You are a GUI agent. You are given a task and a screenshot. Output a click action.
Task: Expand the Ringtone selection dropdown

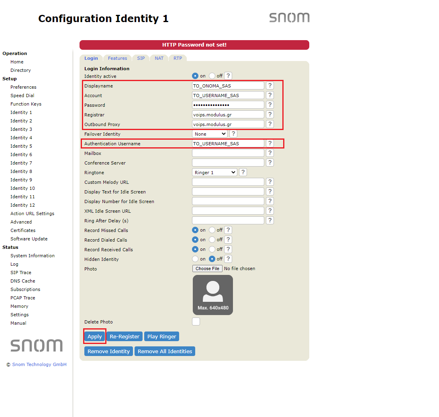point(214,172)
